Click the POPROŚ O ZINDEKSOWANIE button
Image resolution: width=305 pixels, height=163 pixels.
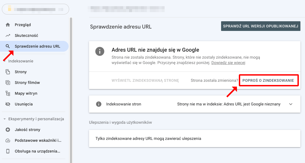268,80
